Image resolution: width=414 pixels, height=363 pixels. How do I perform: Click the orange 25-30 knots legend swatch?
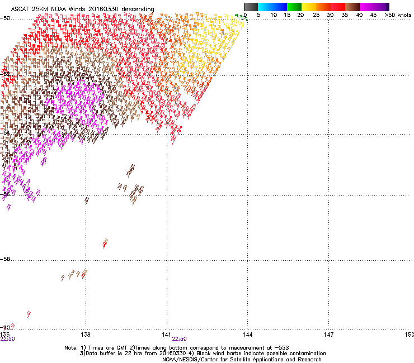coord(323,7)
